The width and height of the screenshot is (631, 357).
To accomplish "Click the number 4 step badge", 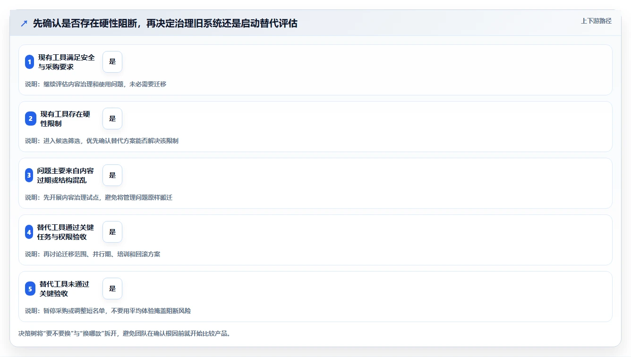I will click(x=29, y=232).
